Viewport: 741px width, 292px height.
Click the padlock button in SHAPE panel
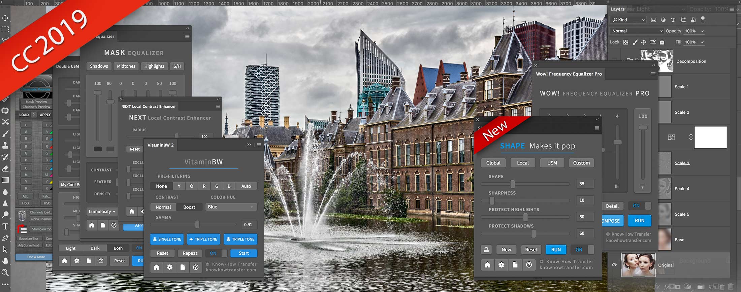486,250
